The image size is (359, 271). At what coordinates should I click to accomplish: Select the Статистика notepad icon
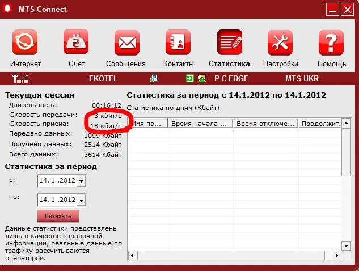[230, 42]
